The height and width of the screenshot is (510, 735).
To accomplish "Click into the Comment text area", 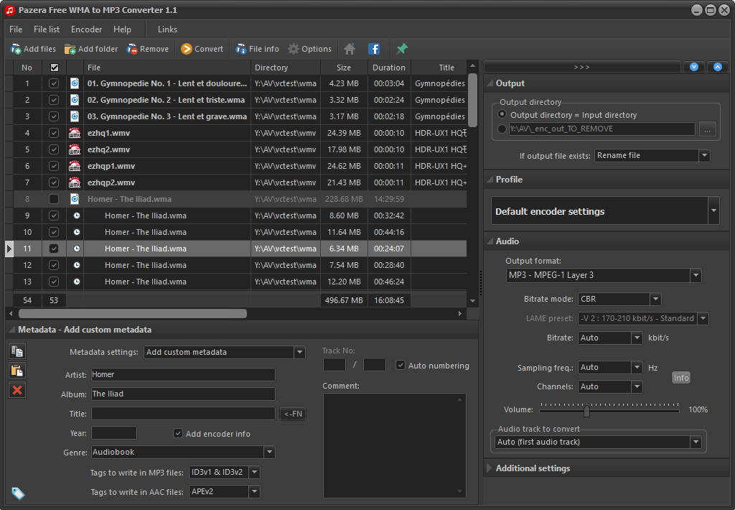I will point(394,445).
